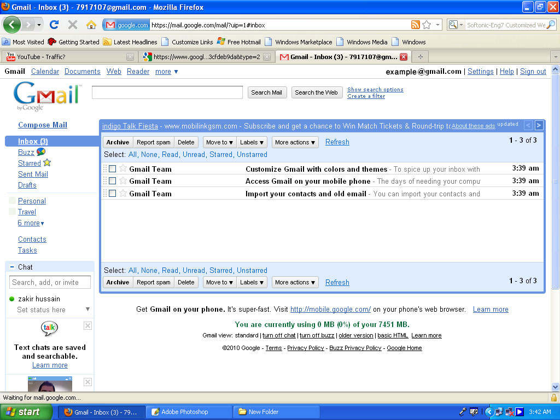
Task: Click the tab list dropdown at tab bar end
Action: pos(556,57)
